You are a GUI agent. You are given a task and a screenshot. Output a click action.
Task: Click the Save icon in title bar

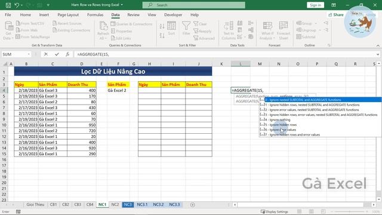pyautogui.click(x=8, y=5)
